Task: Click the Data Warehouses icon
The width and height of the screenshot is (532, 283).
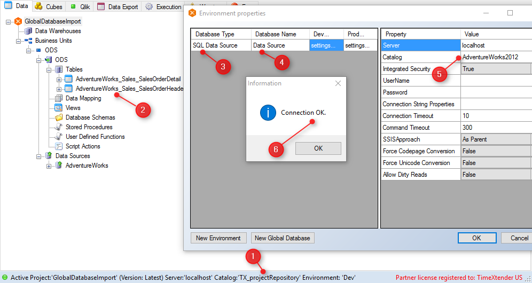Action: pyautogui.click(x=28, y=31)
